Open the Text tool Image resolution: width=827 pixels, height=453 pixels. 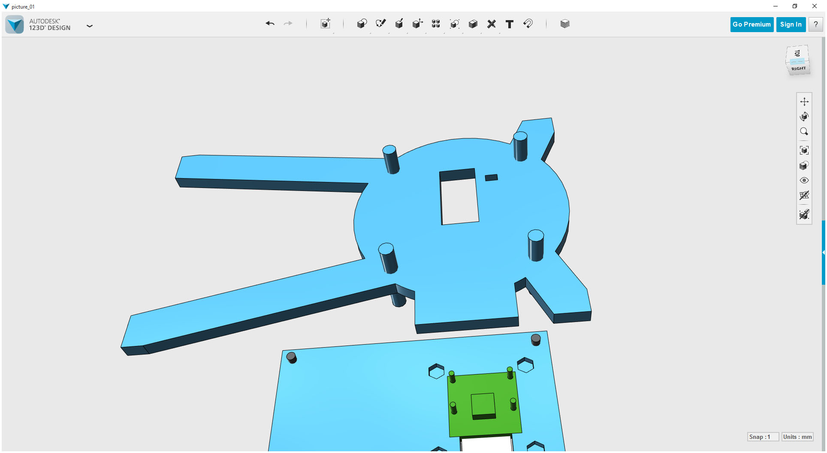click(x=510, y=24)
